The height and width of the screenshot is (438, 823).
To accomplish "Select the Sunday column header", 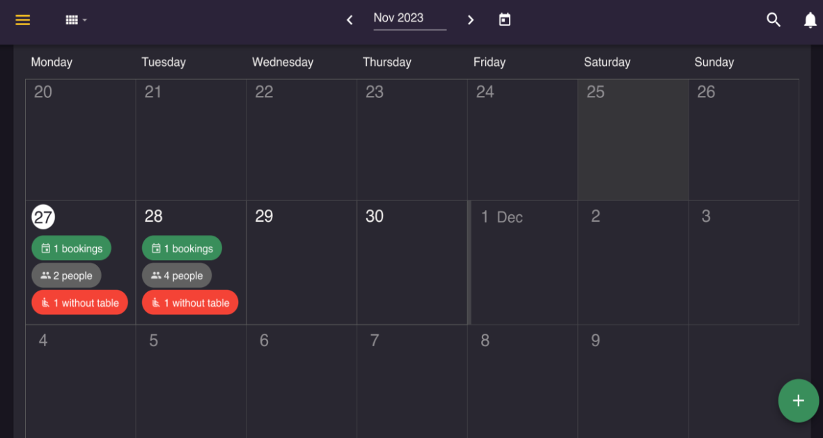I will 714,62.
